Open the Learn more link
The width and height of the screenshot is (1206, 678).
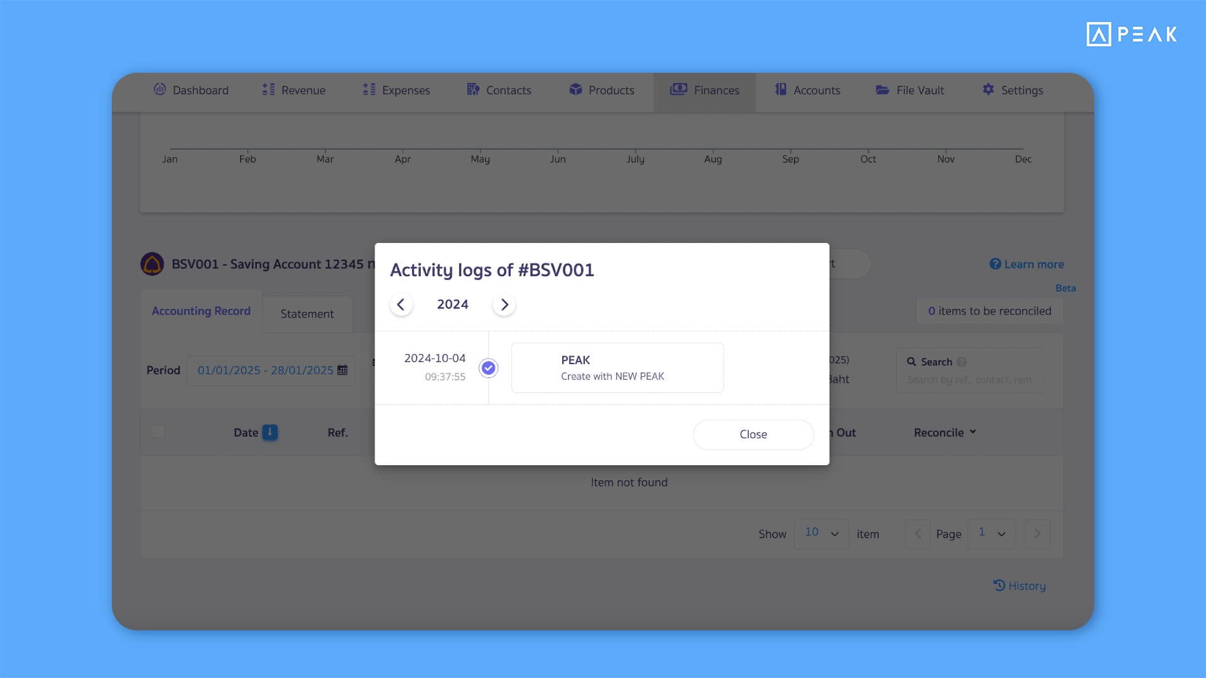[1026, 264]
